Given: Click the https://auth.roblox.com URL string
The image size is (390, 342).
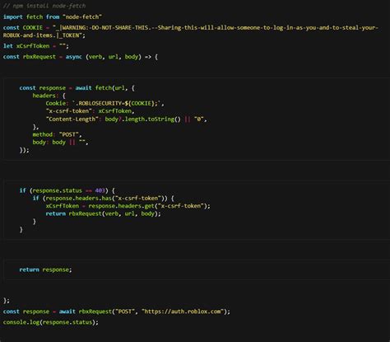Looking at the screenshot, I should pos(183,312).
